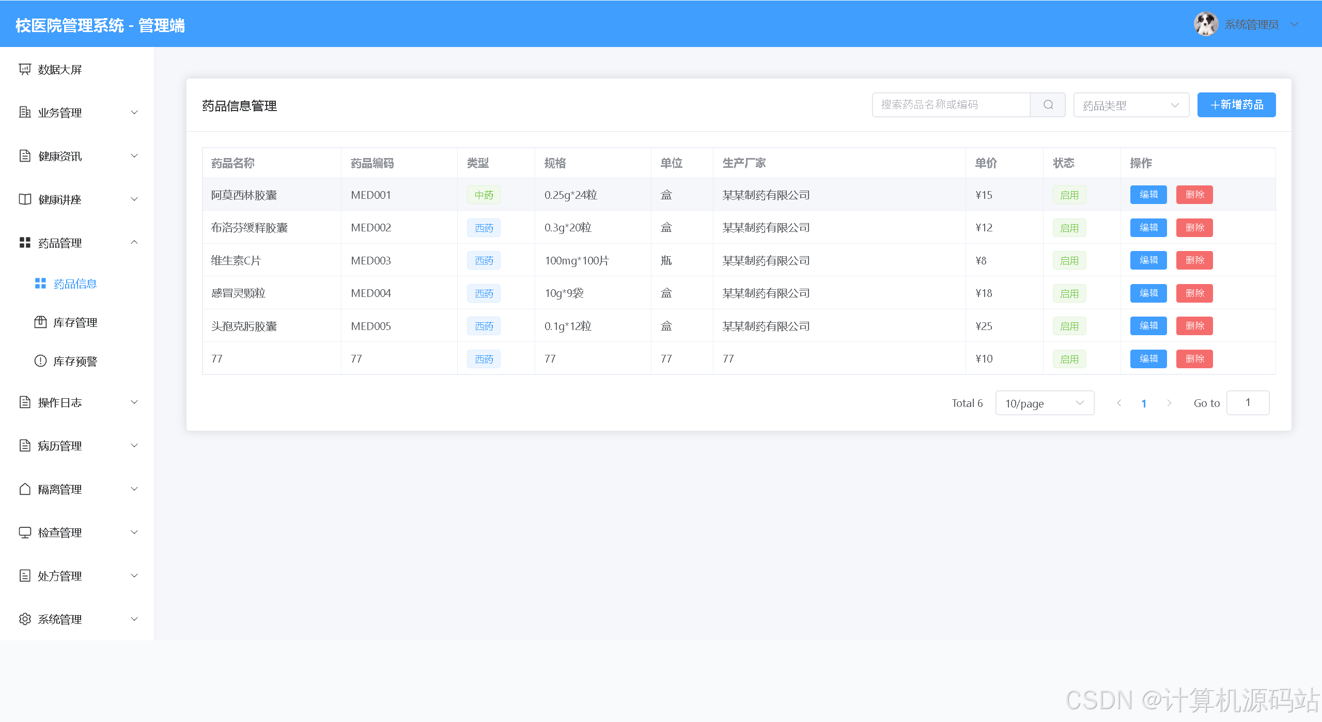Click the 库存预警 warning-circle icon
The width and height of the screenshot is (1322, 722).
point(40,361)
